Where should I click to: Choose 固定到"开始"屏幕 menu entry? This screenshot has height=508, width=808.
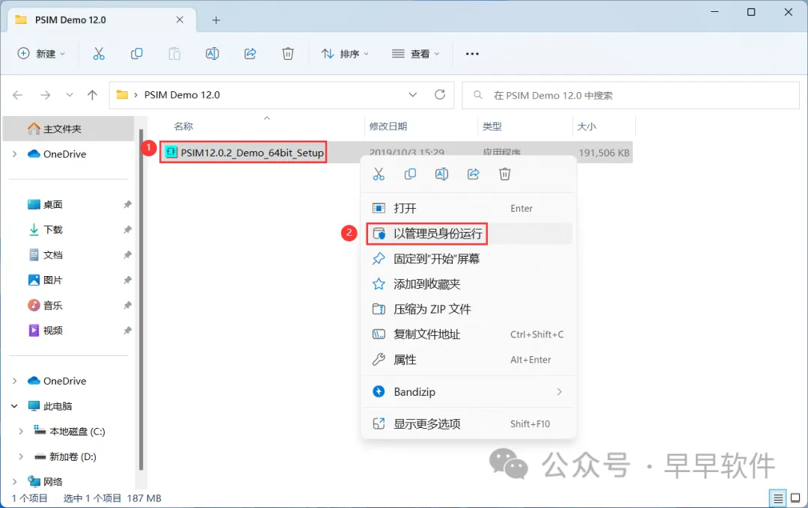pyautogui.click(x=468, y=259)
